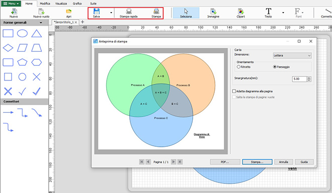The height and width of the screenshot is (193, 332).
Task: Click the Font toolbar icon
Action: click(x=298, y=13)
